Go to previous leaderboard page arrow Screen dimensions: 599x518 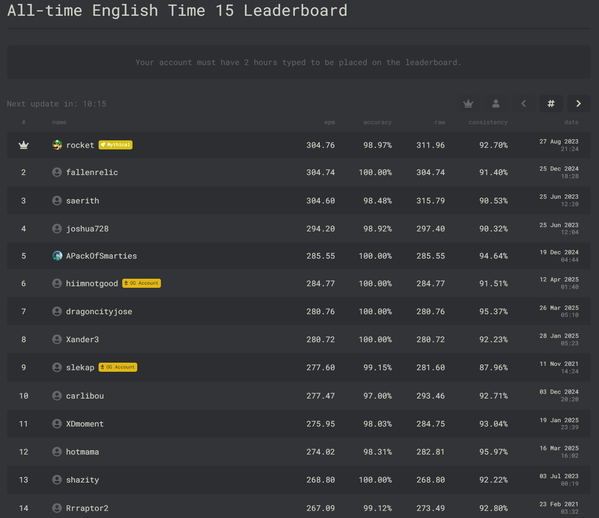click(523, 104)
